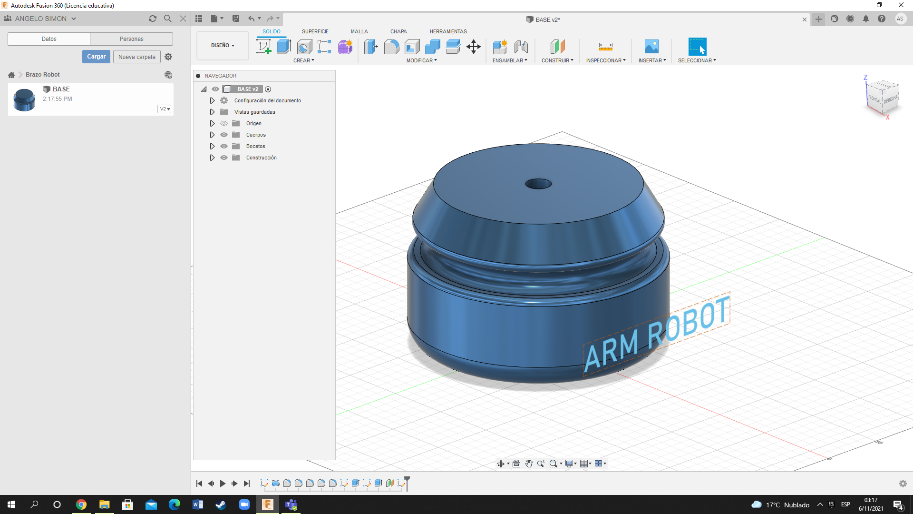Screen dimensions: 913x514
Task: Redo the last action
Action: 270,19
